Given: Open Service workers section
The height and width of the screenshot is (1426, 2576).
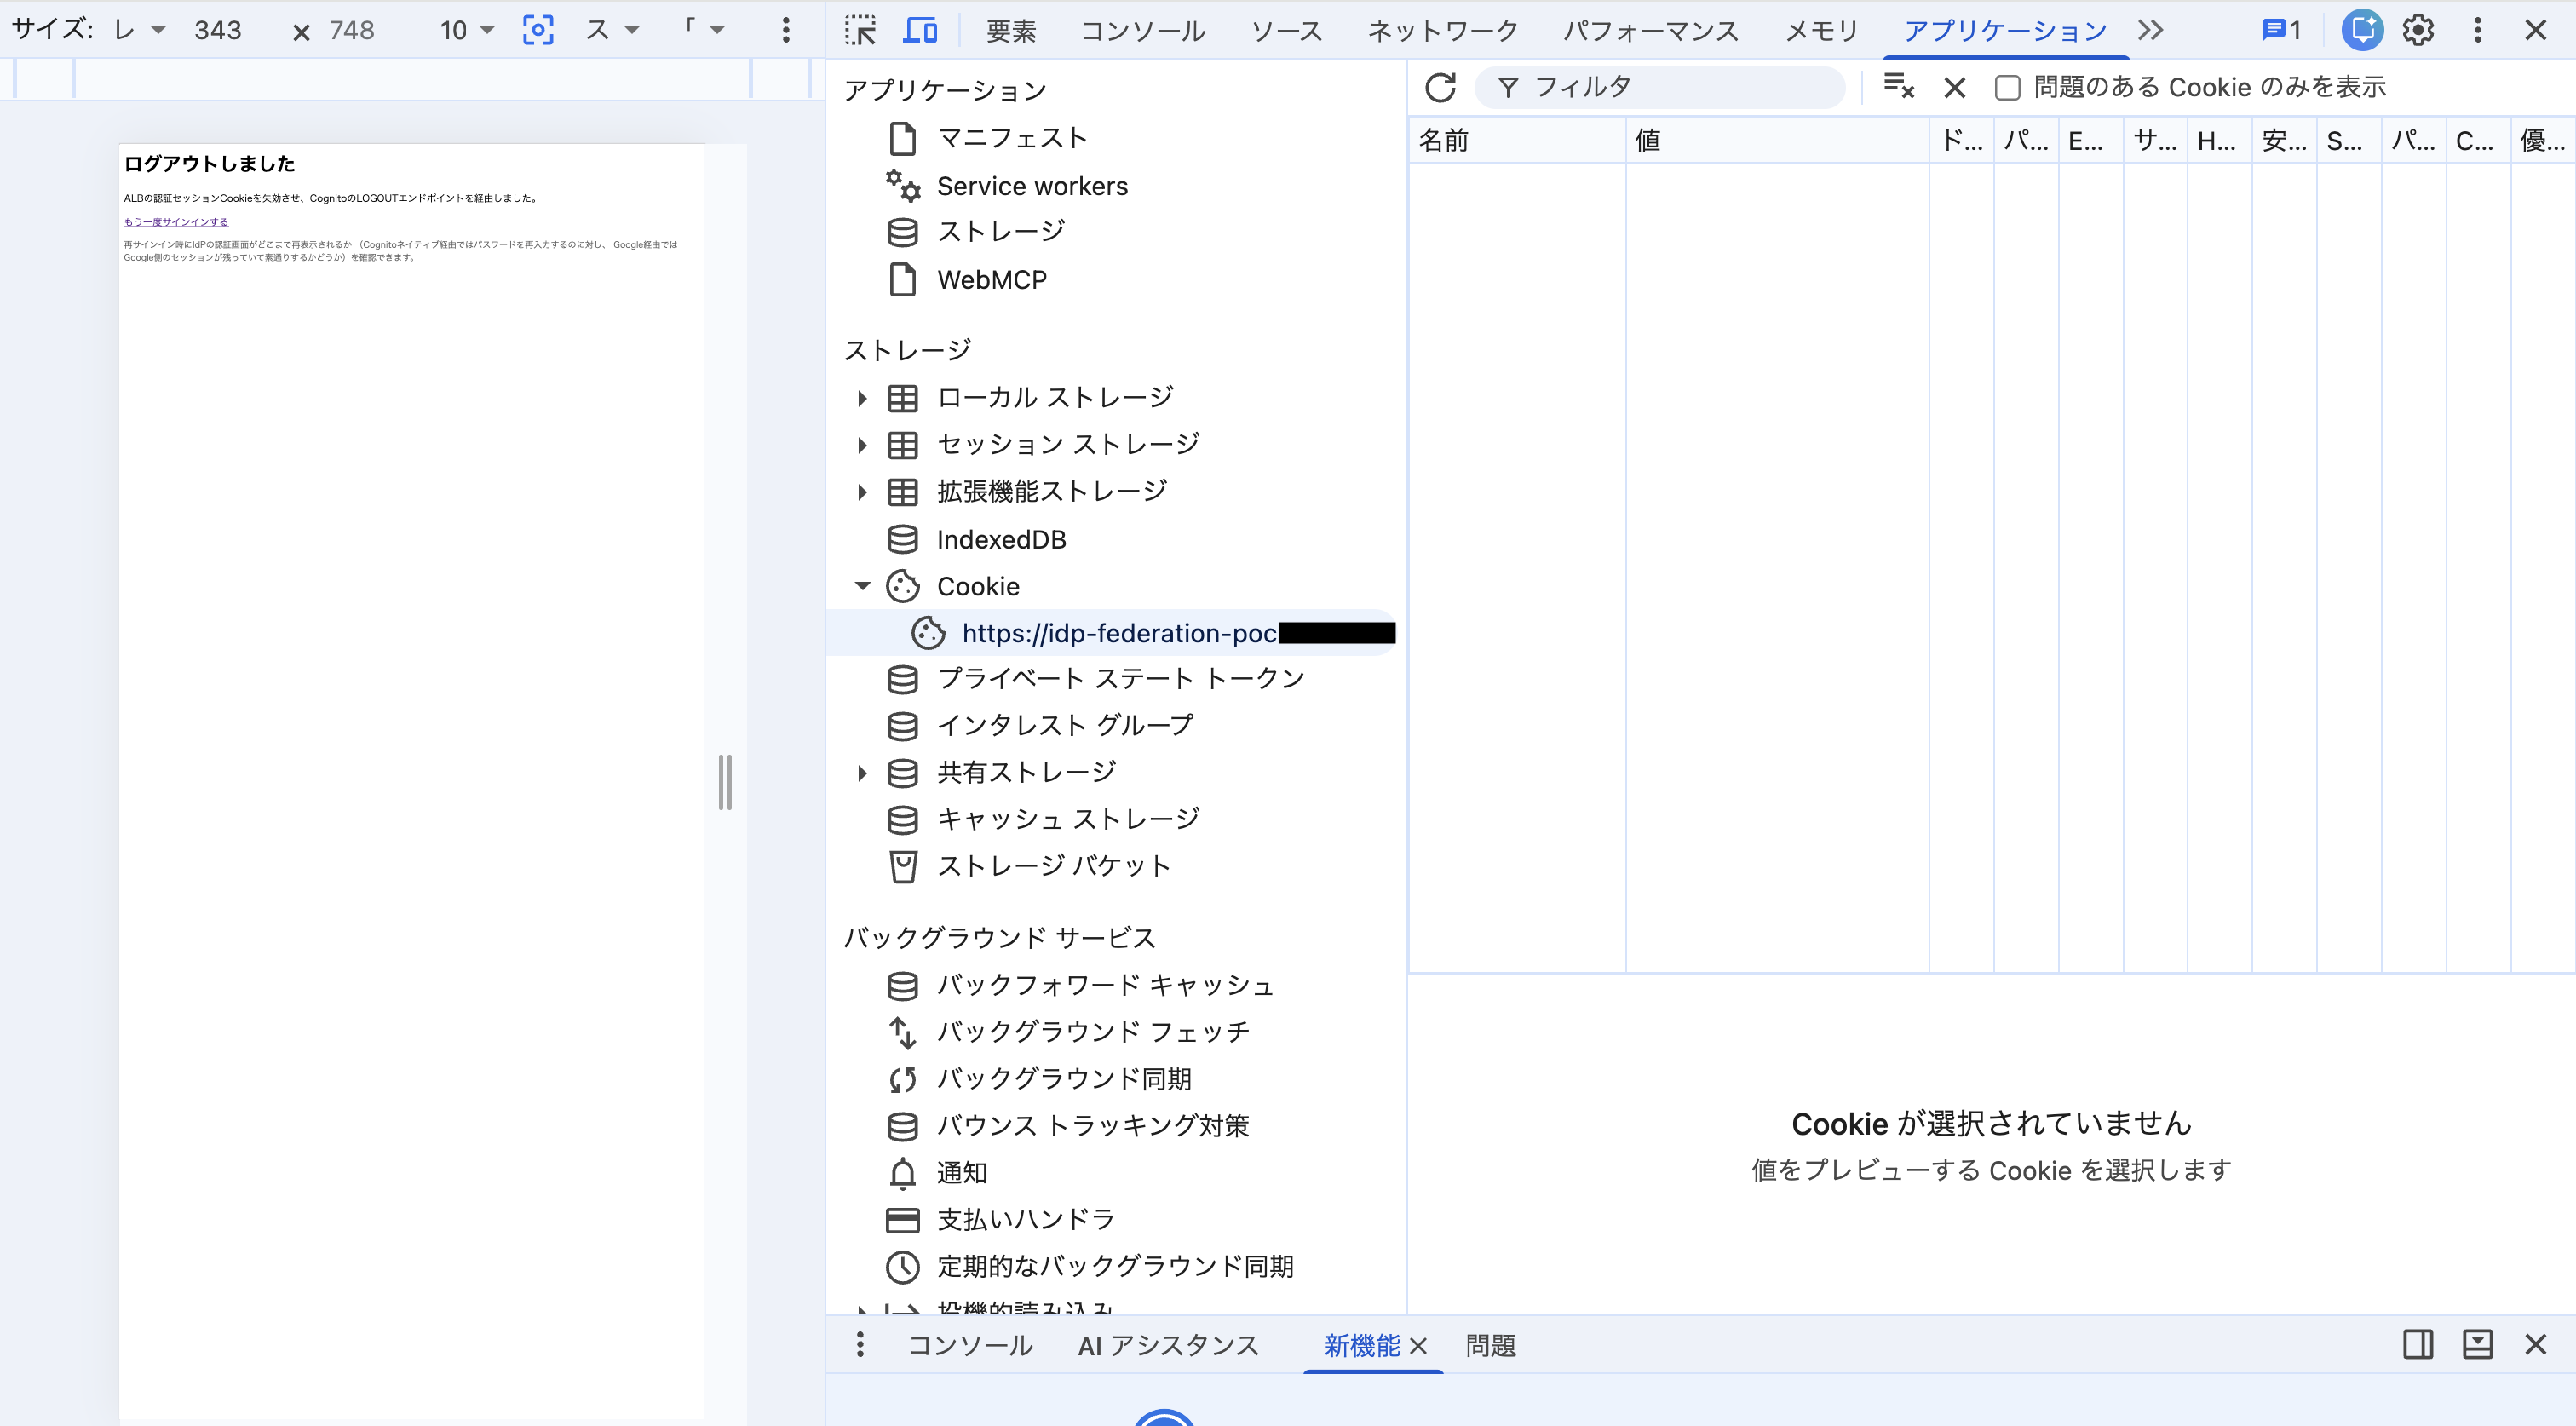Looking at the screenshot, I should [1032, 186].
